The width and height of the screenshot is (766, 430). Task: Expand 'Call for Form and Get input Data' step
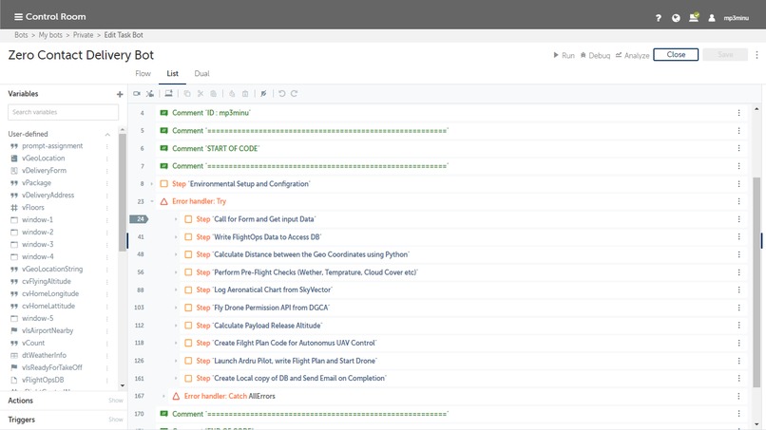[176, 219]
